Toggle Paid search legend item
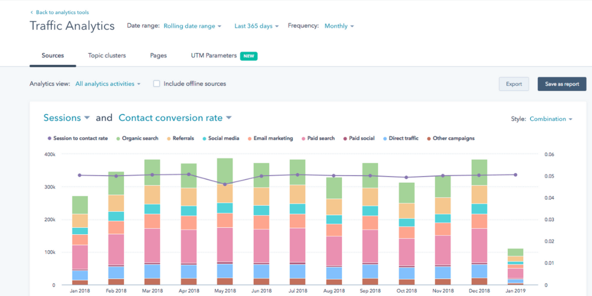Screen dimensions: 592x296 tap(318, 139)
